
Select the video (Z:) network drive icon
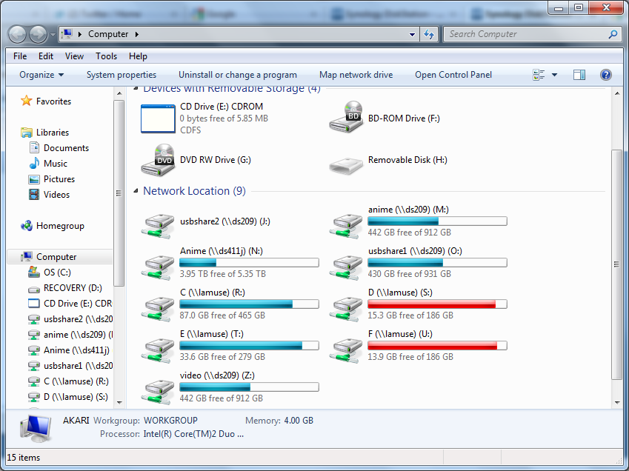click(158, 391)
